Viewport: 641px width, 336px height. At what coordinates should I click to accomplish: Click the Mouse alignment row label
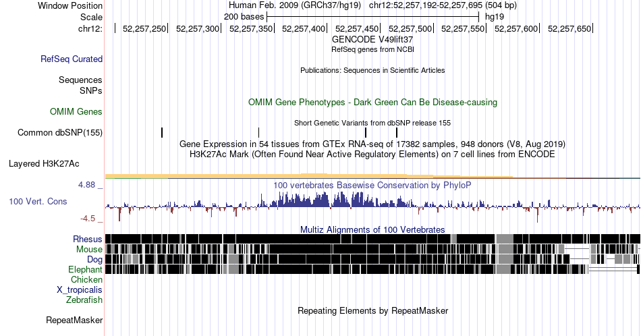pos(89,250)
